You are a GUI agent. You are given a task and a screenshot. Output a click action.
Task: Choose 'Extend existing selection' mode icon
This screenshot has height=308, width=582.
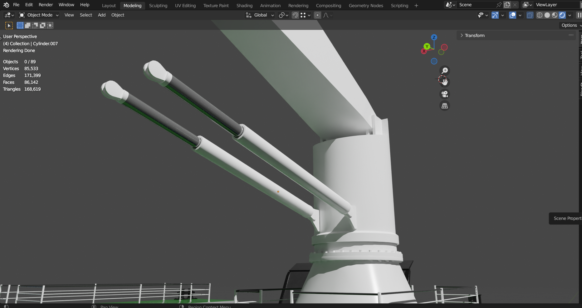click(28, 26)
